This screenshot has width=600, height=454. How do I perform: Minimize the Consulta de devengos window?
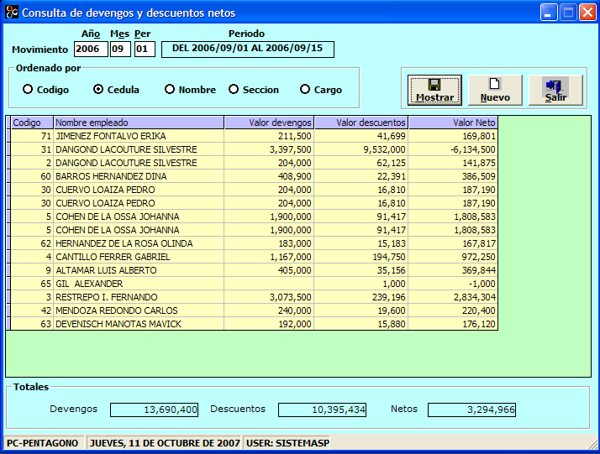pos(549,13)
